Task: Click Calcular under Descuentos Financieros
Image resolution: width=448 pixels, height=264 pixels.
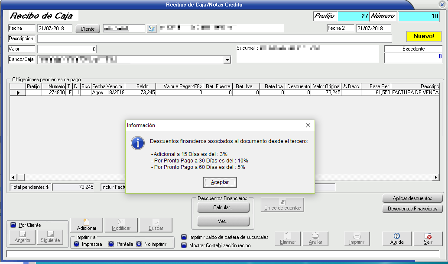Action: point(223,207)
